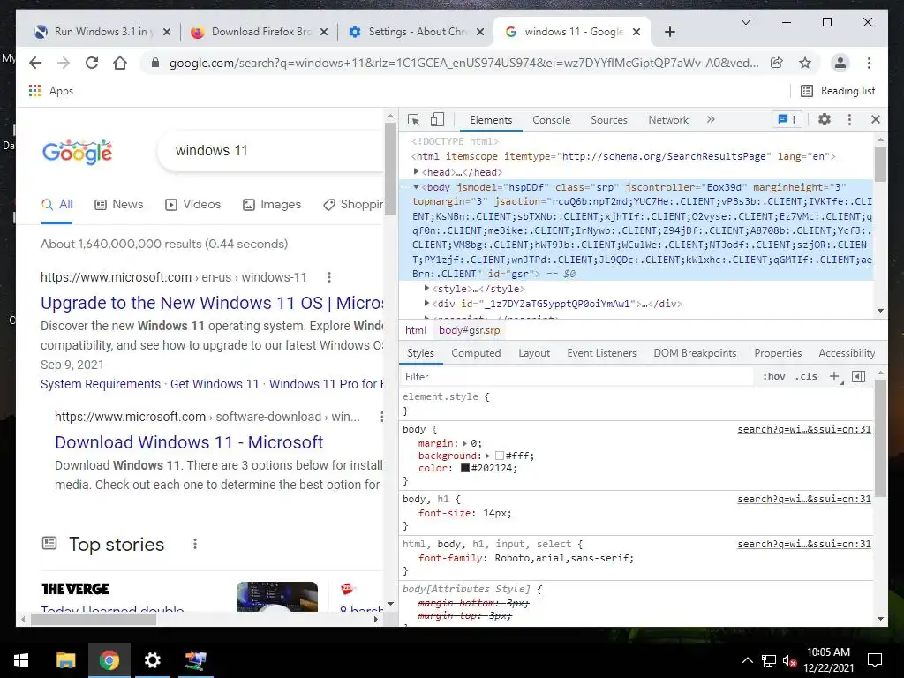The width and height of the screenshot is (904, 678).
Task: Add a new style rule with plus icon
Action: coord(835,376)
